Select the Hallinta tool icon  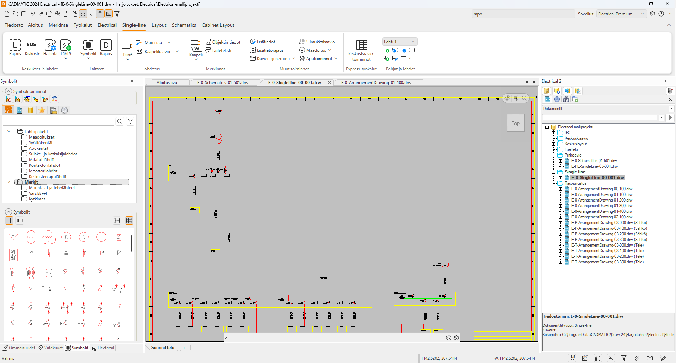pyautogui.click(x=50, y=47)
